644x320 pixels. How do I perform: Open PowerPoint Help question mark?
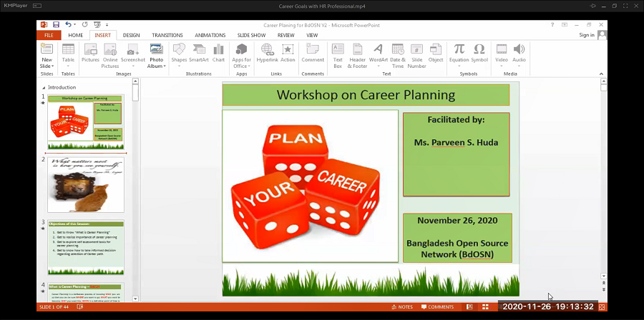pos(552,24)
